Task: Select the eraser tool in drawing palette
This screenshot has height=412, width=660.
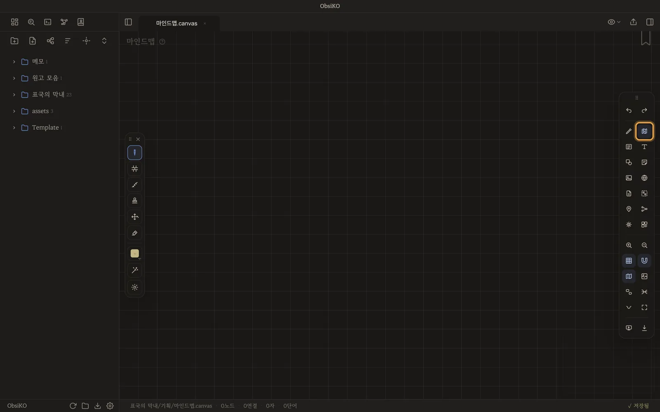Action: 134,233
